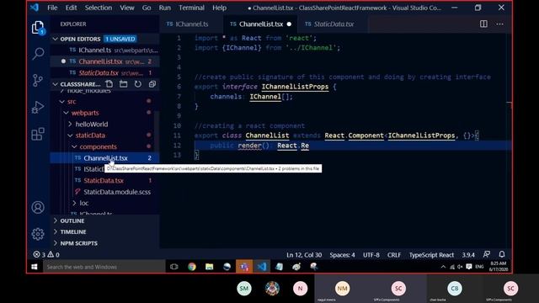
Task: Open the Extensions view
Action: [x=38, y=134]
